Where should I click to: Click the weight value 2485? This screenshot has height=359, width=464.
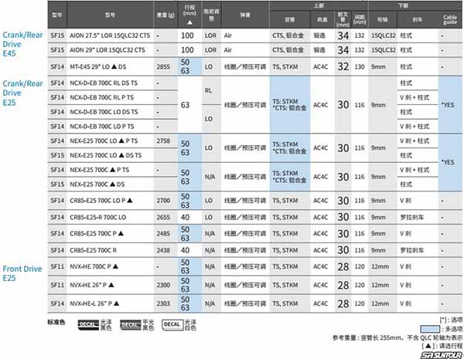(163, 233)
